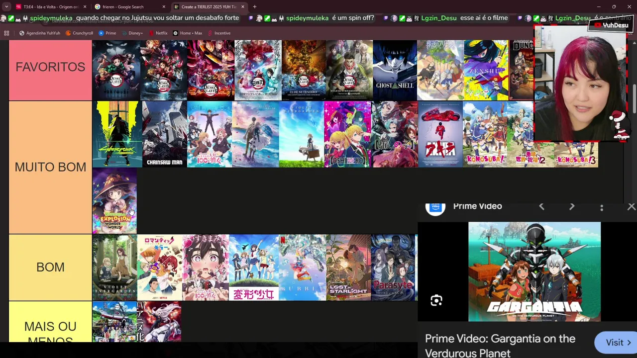This screenshot has height=358, width=637.
Task: Go to next image in Prime Video panel
Action: 572,206
